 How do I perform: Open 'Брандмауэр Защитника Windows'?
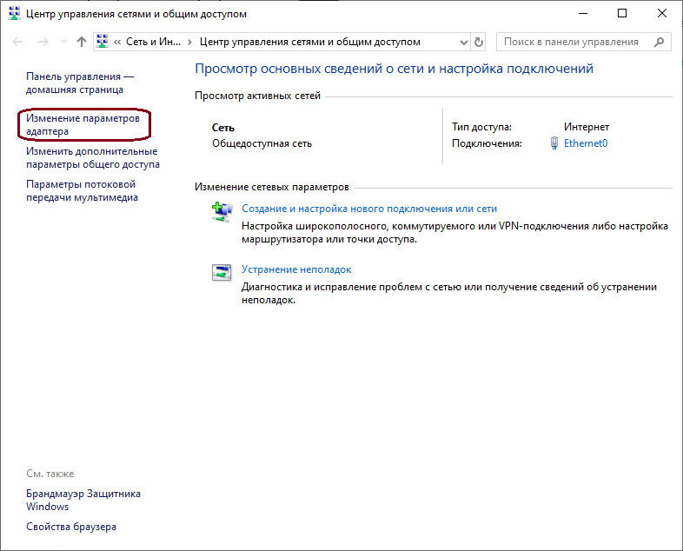83,500
